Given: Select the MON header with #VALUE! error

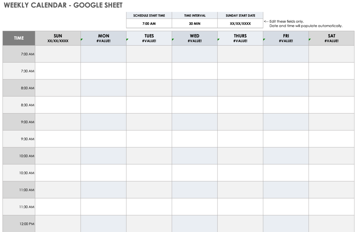Looking at the screenshot, I should click(x=104, y=38).
